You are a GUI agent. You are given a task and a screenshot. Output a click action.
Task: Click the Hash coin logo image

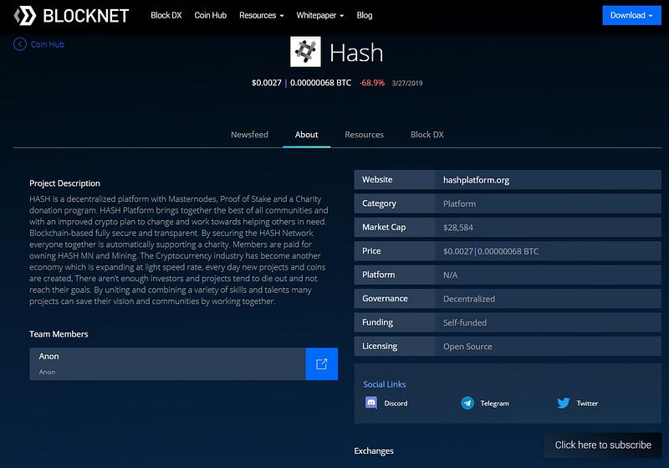tap(305, 52)
